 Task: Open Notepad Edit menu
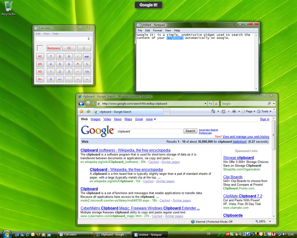click(147, 30)
